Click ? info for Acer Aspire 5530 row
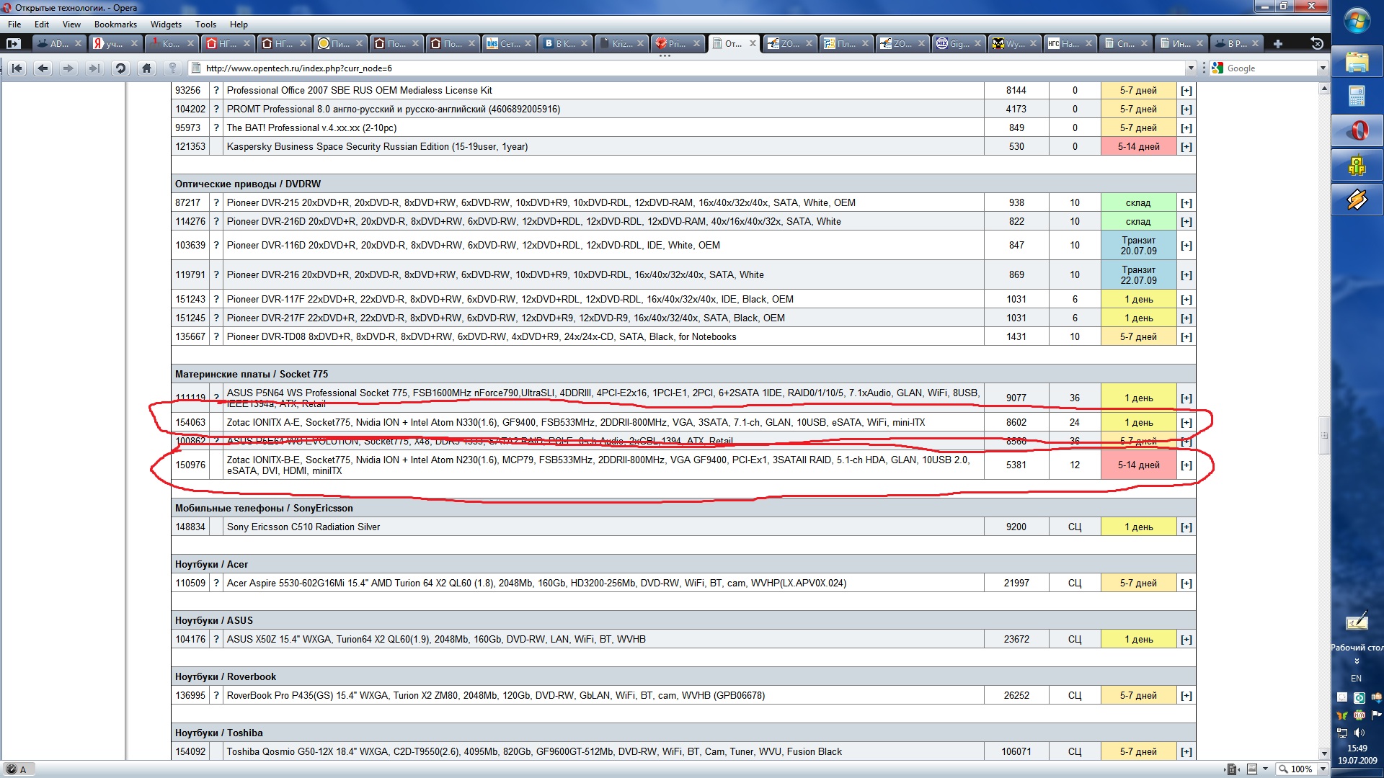Viewport: 1384px width, 778px height. (x=216, y=583)
